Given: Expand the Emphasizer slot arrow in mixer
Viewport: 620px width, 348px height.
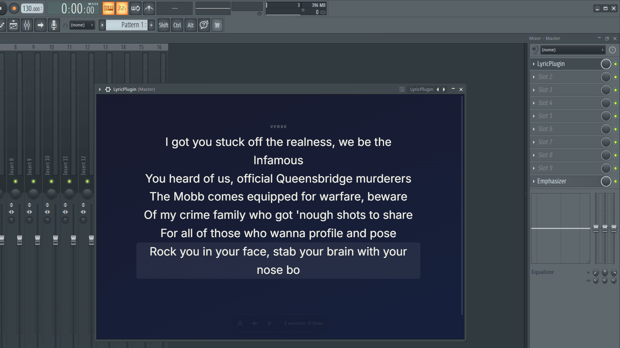Looking at the screenshot, I should pyautogui.click(x=534, y=181).
